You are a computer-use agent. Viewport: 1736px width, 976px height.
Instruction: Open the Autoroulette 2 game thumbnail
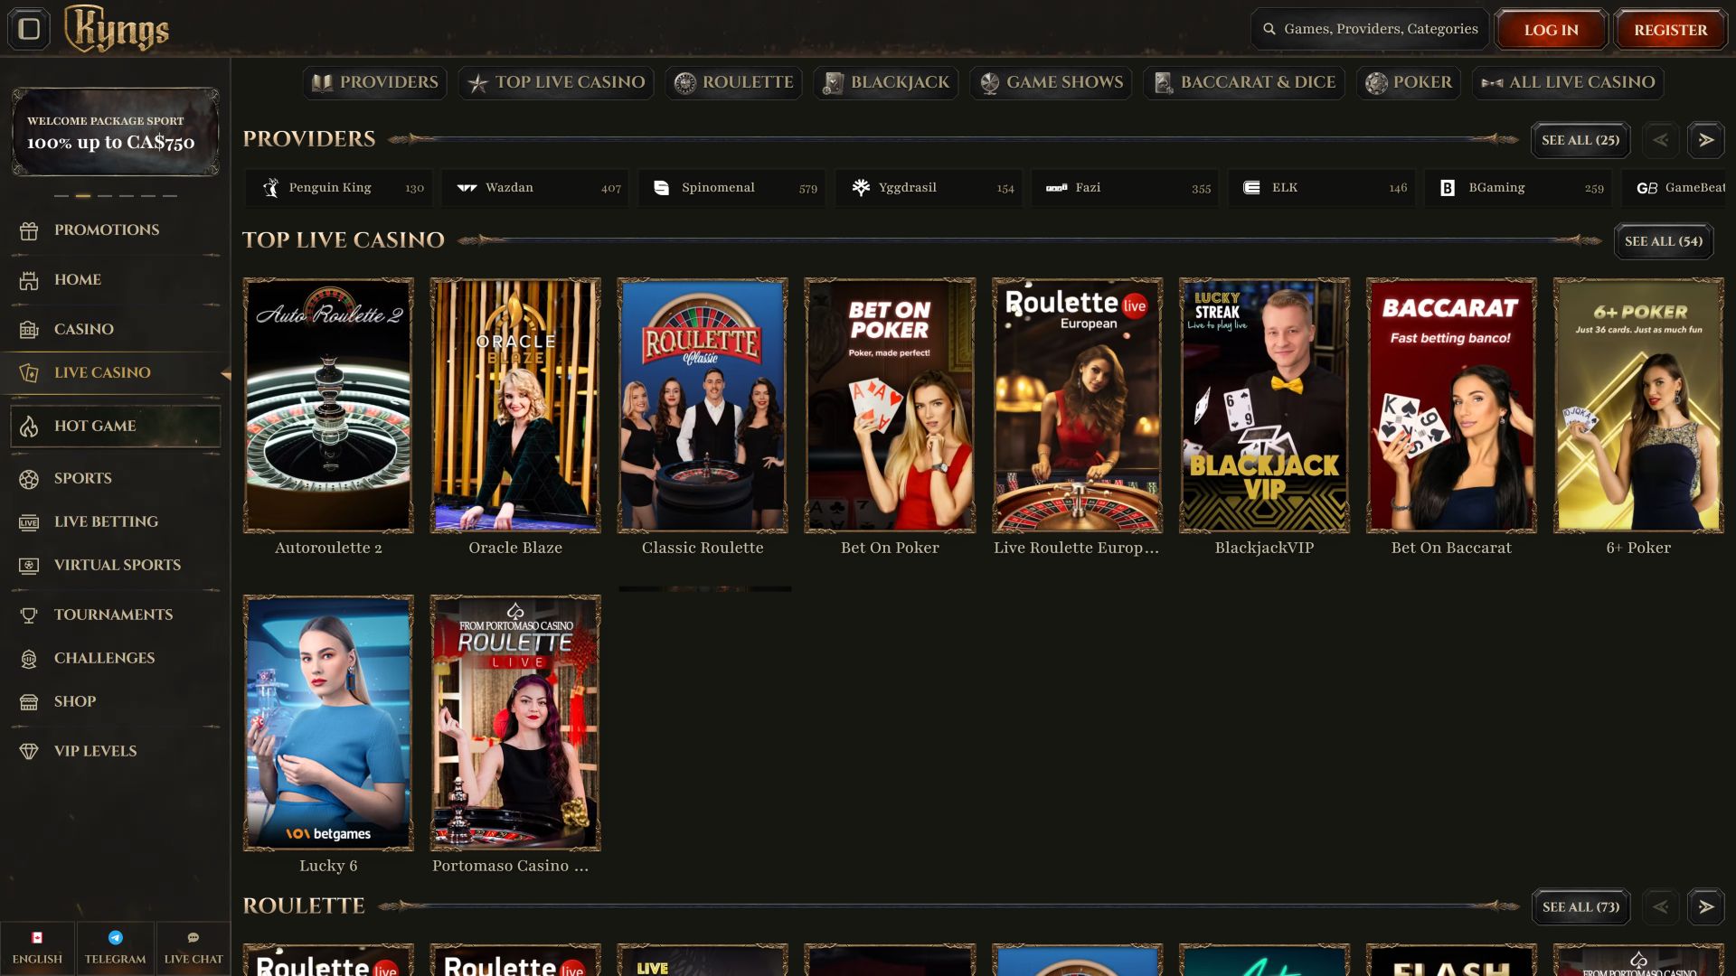tap(328, 405)
